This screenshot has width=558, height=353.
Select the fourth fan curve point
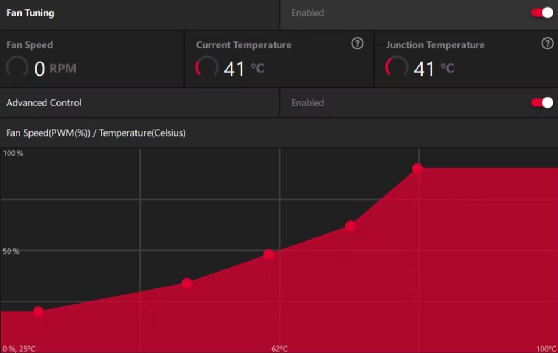click(x=350, y=226)
